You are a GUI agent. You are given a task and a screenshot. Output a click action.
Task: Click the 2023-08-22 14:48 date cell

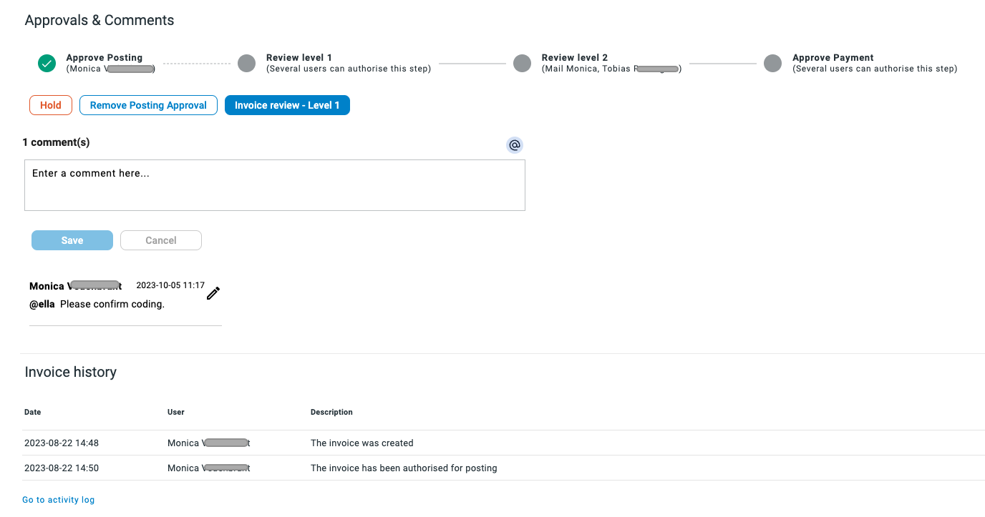tap(62, 443)
